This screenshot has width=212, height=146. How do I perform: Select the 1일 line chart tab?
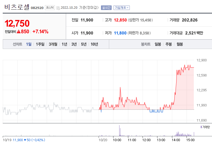(x=29, y=44)
